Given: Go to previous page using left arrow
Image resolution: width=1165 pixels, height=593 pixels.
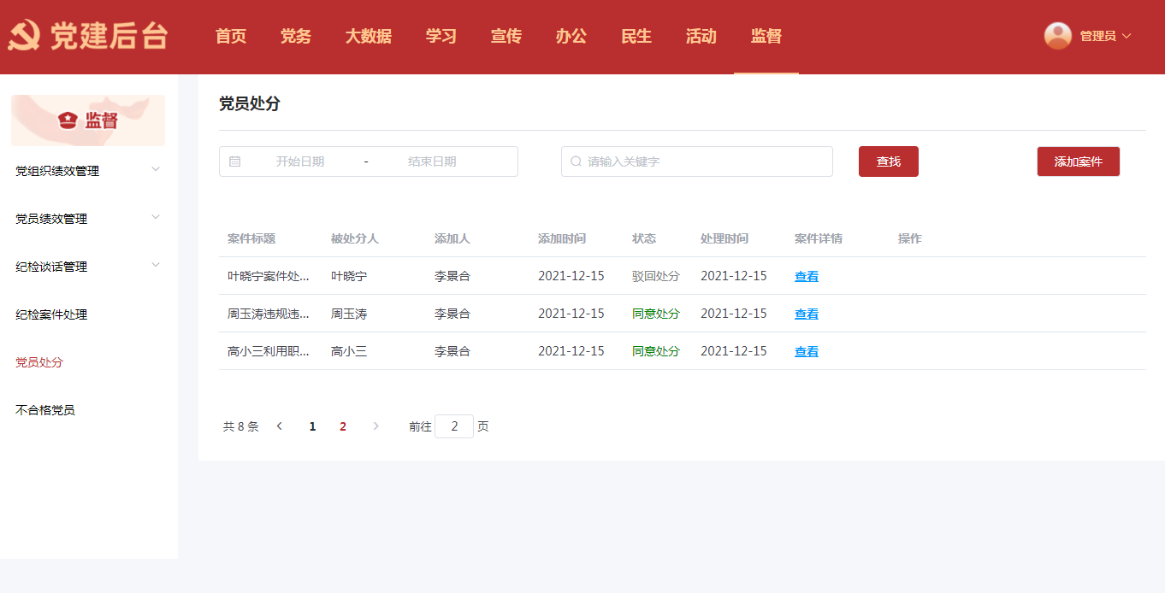Looking at the screenshot, I should click(280, 426).
